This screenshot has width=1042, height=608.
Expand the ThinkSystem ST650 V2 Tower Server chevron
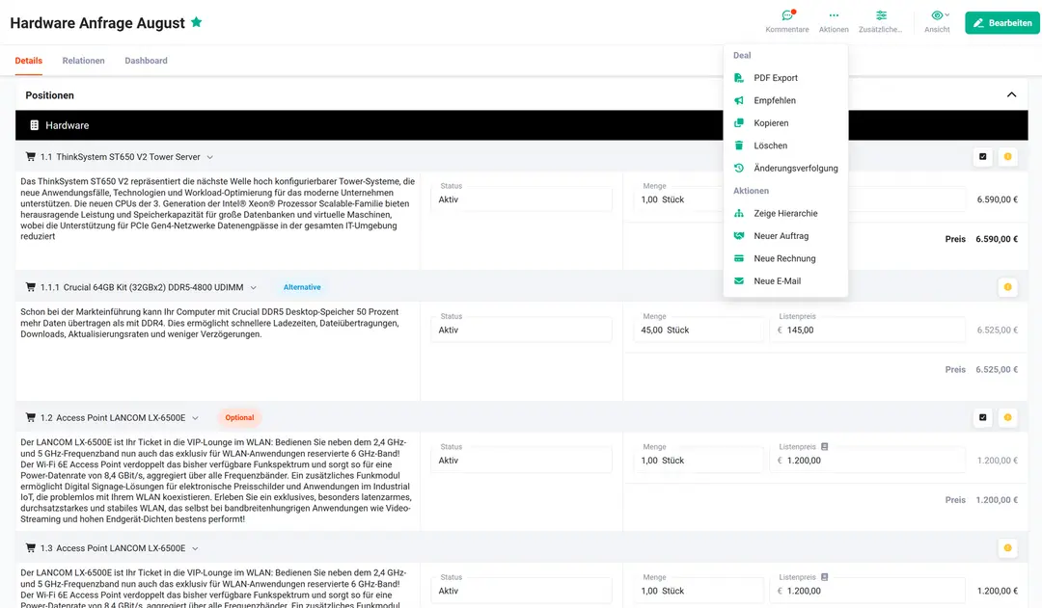210,157
